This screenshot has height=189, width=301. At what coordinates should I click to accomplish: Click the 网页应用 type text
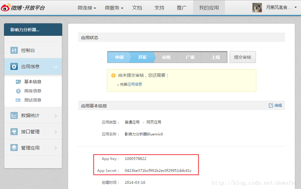[x=154, y=122]
